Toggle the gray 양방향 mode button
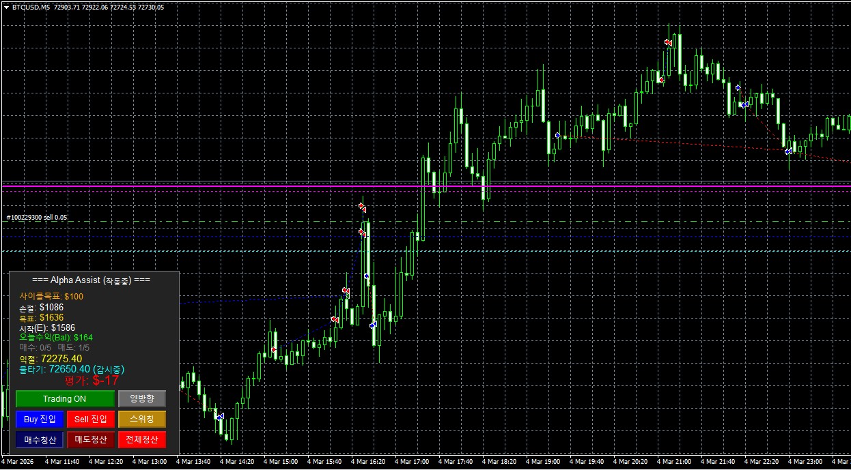 point(142,399)
